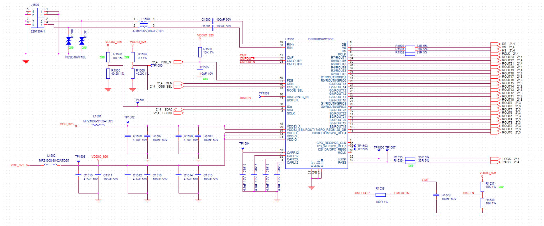Select the D1500 TVS diode symbol
The height and width of the screenshot is (226, 544).
click(x=69, y=41)
